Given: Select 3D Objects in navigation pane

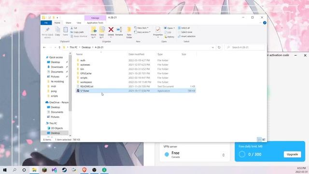Looking at the screenshot, I should pyautogui.click(x=57, y=128).
